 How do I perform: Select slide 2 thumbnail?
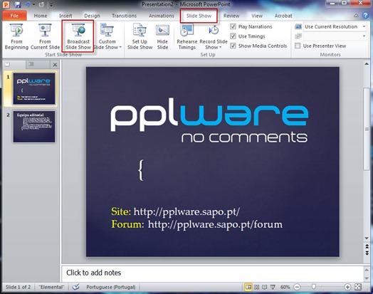click(34, 127)
